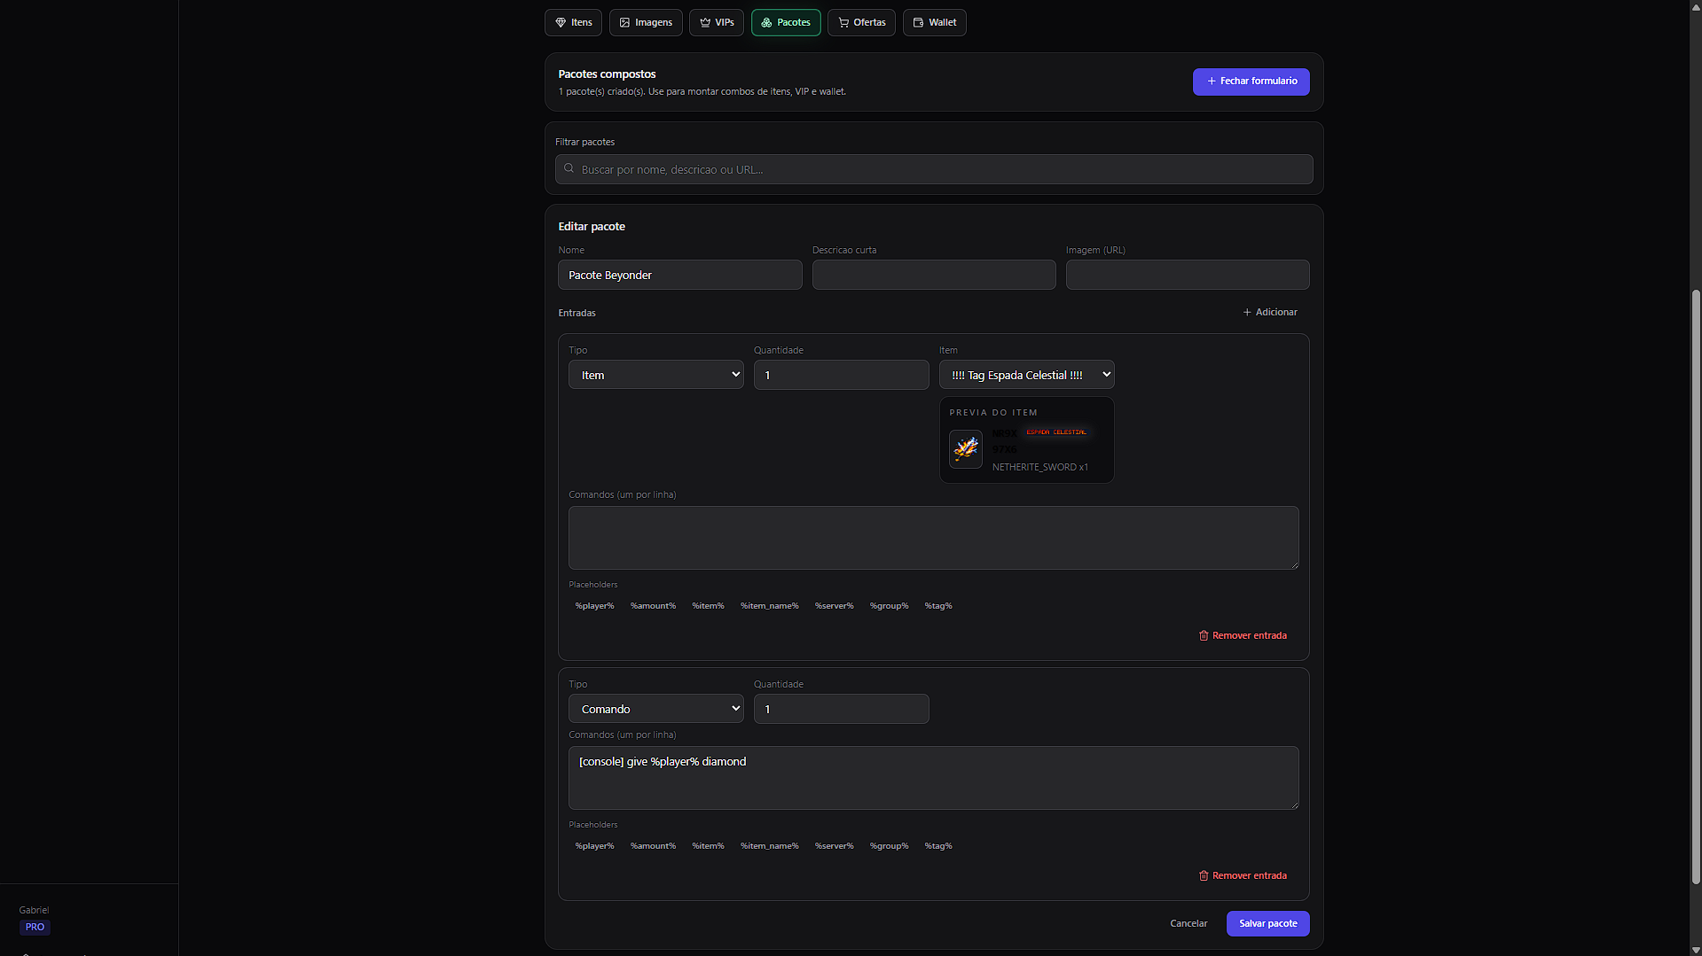Click the page vertical scrollbar
The image size is (1702, 956).
[1695, 585]
